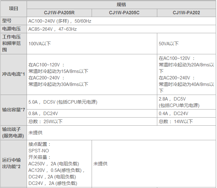Select the 输出容量*7 row label
Screen dimensions: 217x188
[13, 110]
